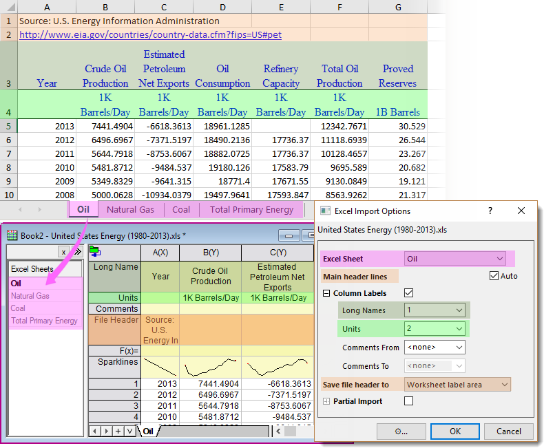Open the Comments From dropdown
The image size is (544, 448).
pyautogui.click(x=435, y=347)
